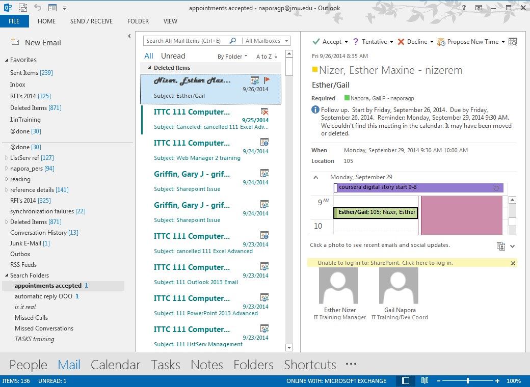Click the Decline red X icon

coord(401,42)
